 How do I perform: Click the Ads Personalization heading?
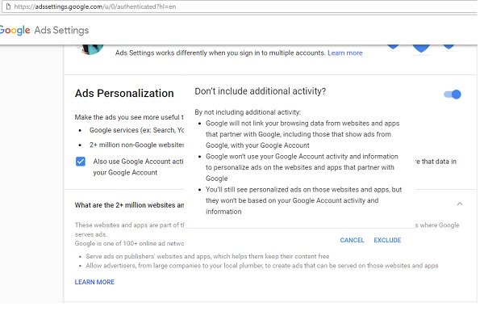click(124, 94)
